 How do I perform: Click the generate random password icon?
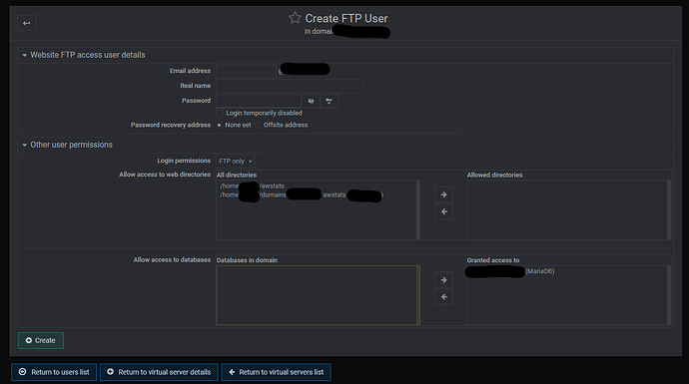point(330,101)
